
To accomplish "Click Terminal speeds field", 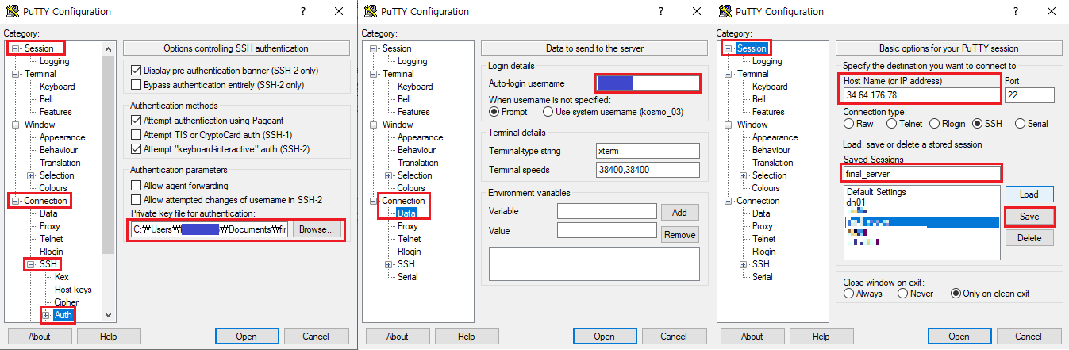I will [x=648, y=170].
